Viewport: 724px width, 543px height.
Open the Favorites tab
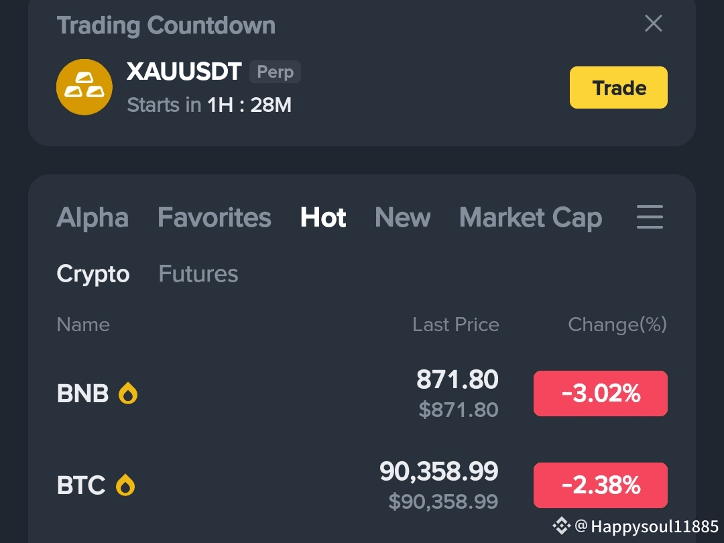pyautogui.click(x=215, y=217)
